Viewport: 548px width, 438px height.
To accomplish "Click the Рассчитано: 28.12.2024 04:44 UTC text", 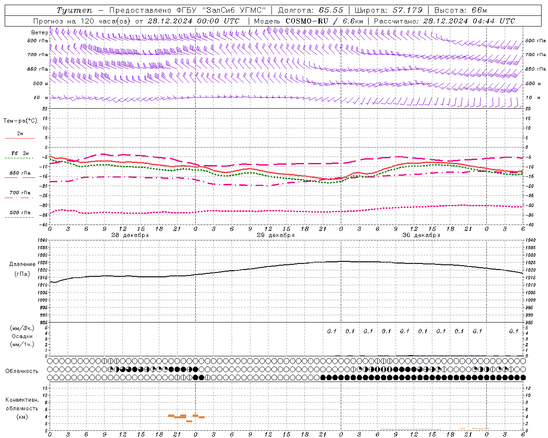I will click(444, 21).
